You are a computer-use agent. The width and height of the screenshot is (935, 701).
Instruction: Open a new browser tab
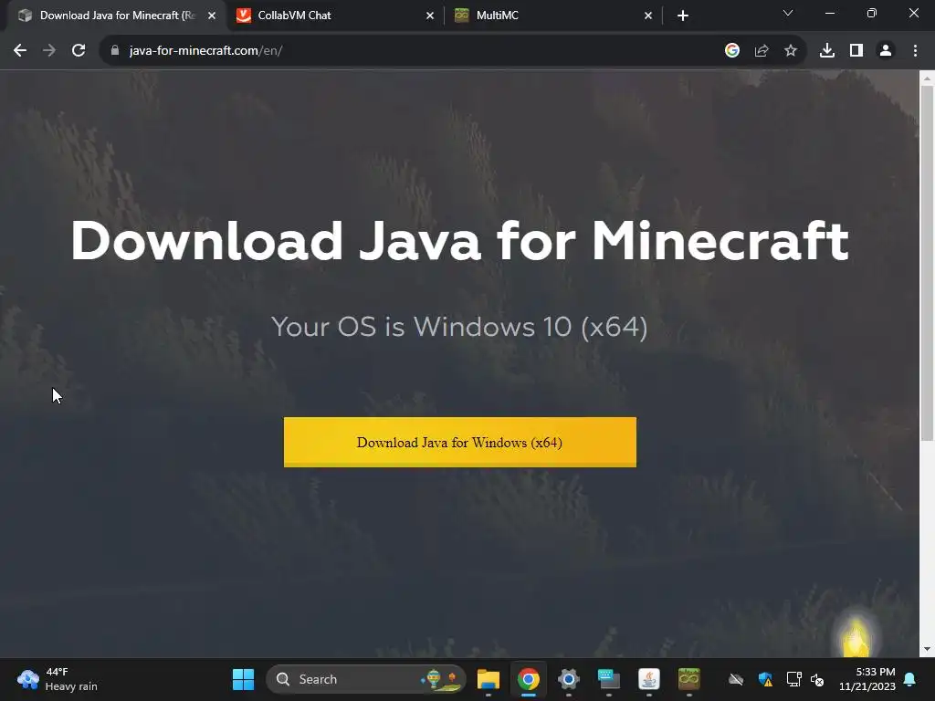(x=683, y=16)
